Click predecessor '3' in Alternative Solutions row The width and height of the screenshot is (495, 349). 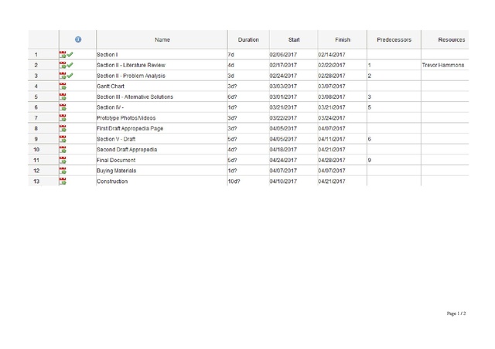[370, 97]
